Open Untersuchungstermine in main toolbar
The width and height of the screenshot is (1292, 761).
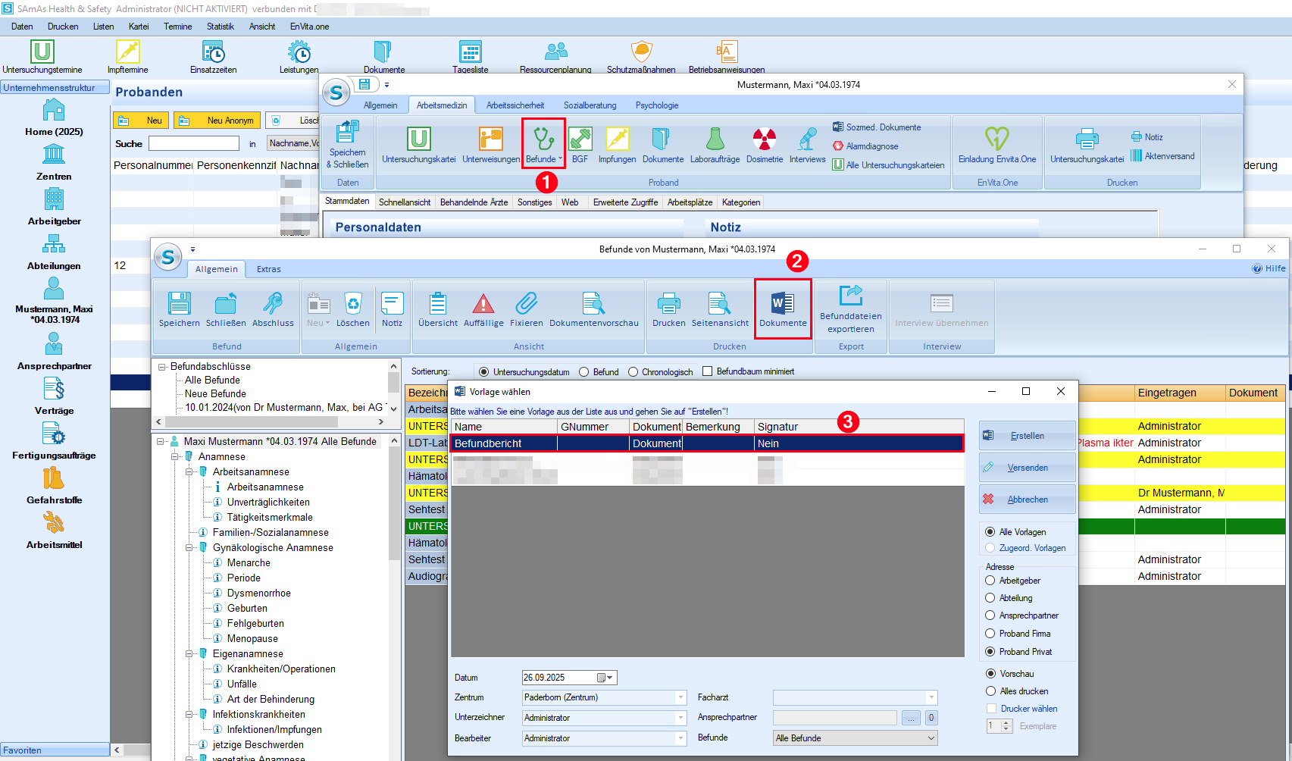tap(42, 57)
